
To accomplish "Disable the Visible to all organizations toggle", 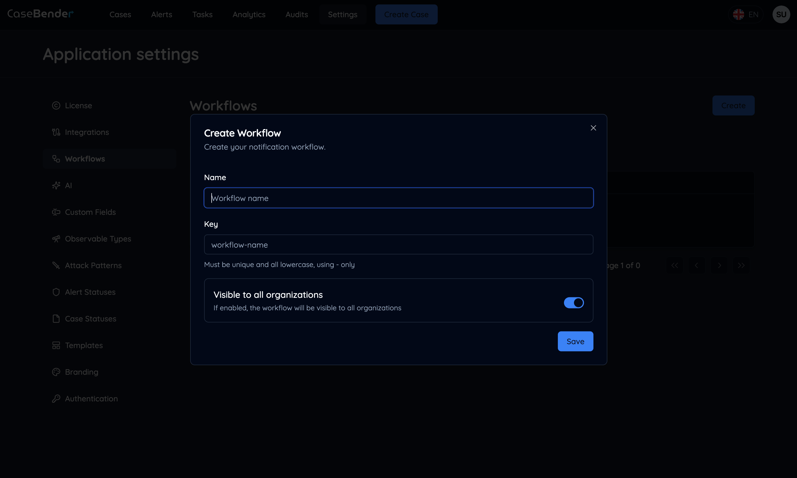I will click(x=573, y=303).
